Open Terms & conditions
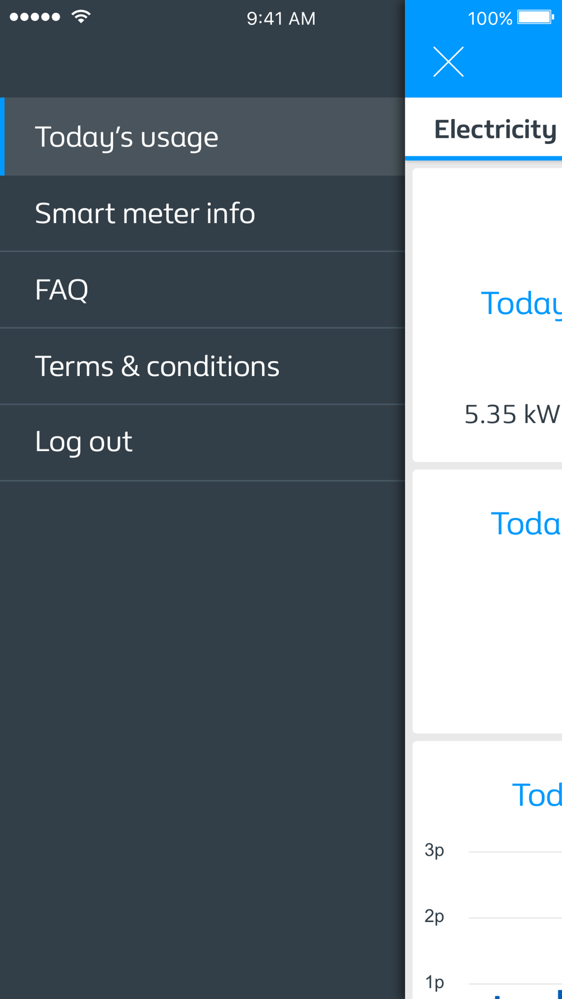 tap(202, 366)
